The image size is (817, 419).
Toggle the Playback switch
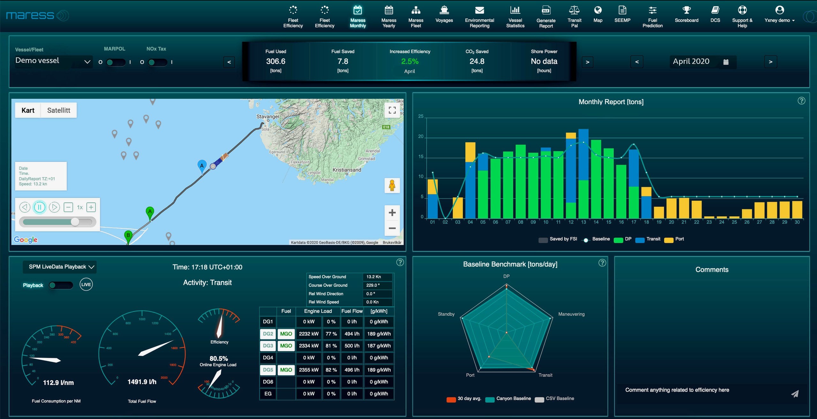[61, 285]
